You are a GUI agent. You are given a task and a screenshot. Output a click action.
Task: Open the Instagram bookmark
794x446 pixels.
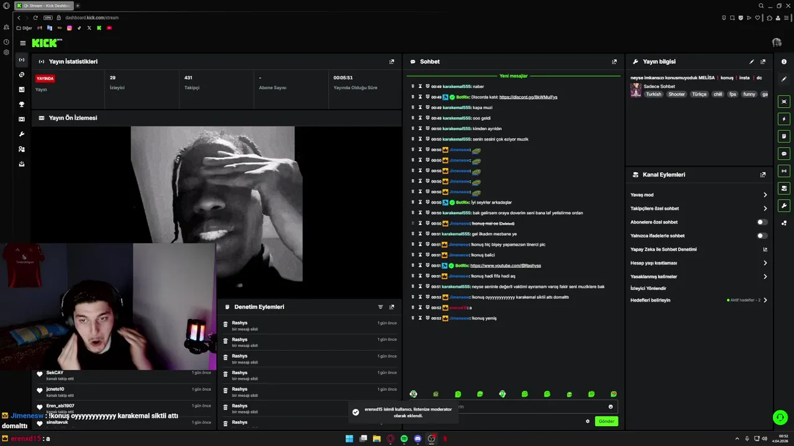pos(69,28)
